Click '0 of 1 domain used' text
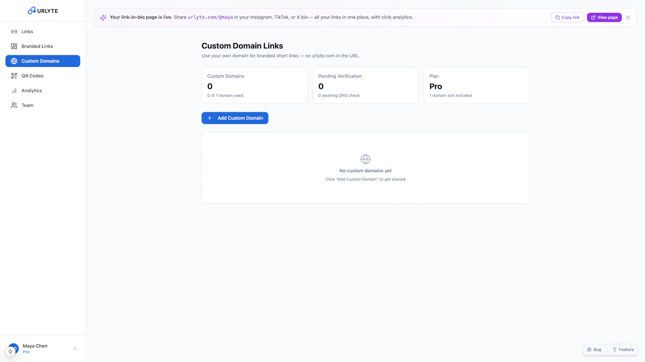 pyautogui.click(x=225, y=95)
